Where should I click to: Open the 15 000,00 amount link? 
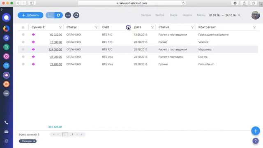click(x=56, y=42)
